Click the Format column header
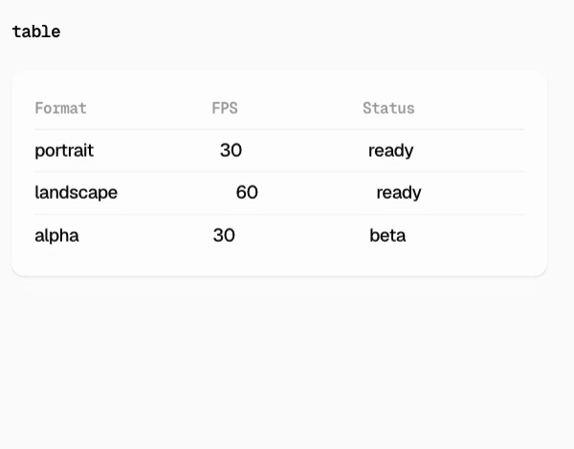The image size is (574, 449). [x=61, y=108]
